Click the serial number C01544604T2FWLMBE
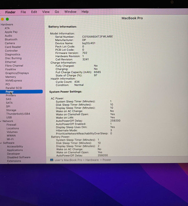Image resolution: width=188 pixels, height=206 pixels. [x=98, y=36]
